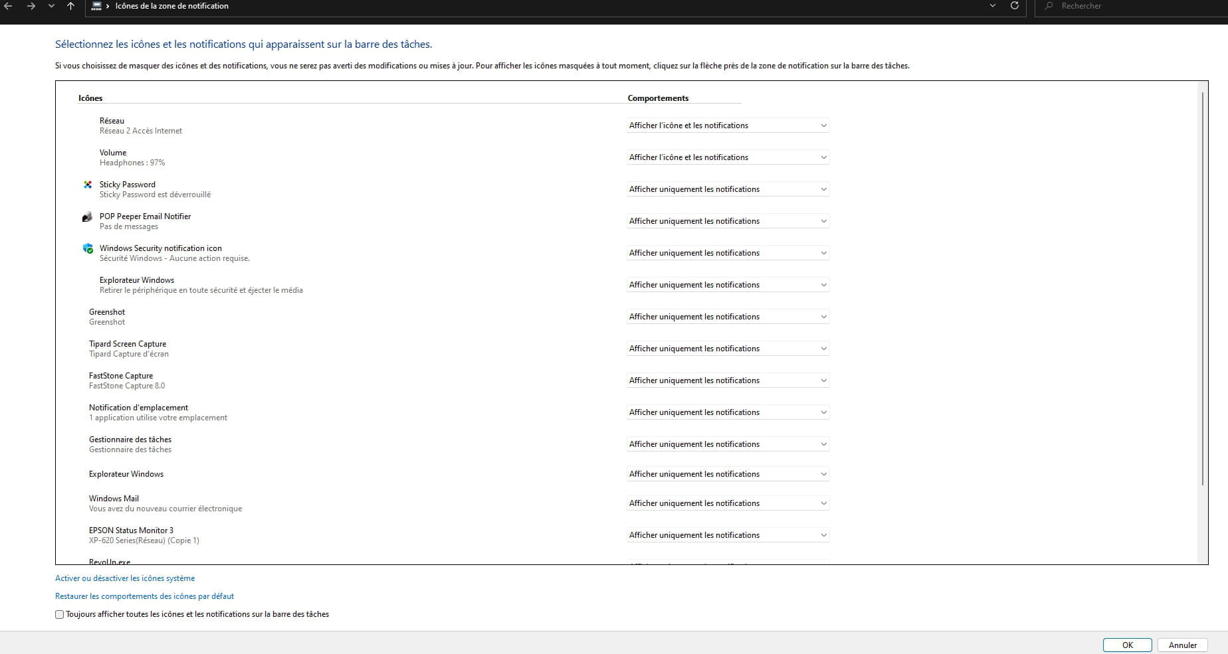This screenshot has width=1228, height=654.
Task: Click 'Activer ou désactiver les icônes système' link
Action: point(125,578)
